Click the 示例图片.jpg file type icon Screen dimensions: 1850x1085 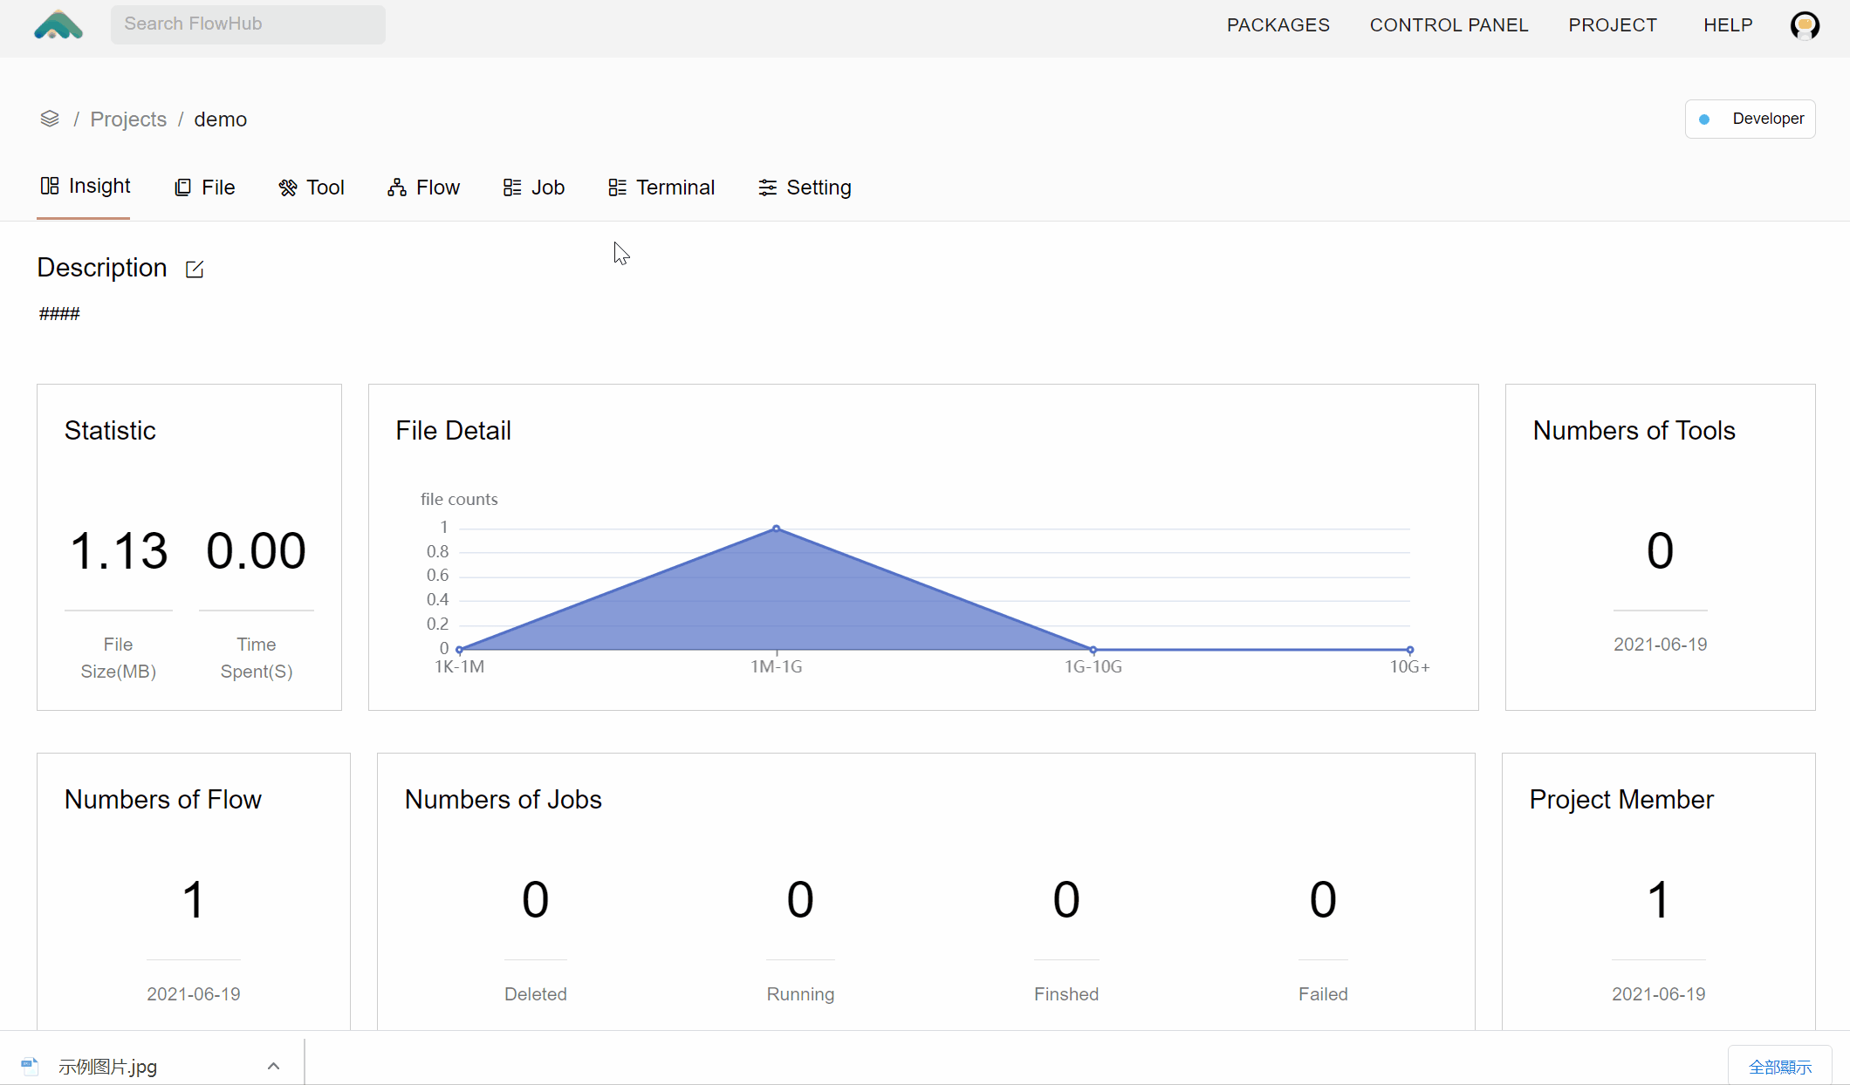click(30, 1066)
